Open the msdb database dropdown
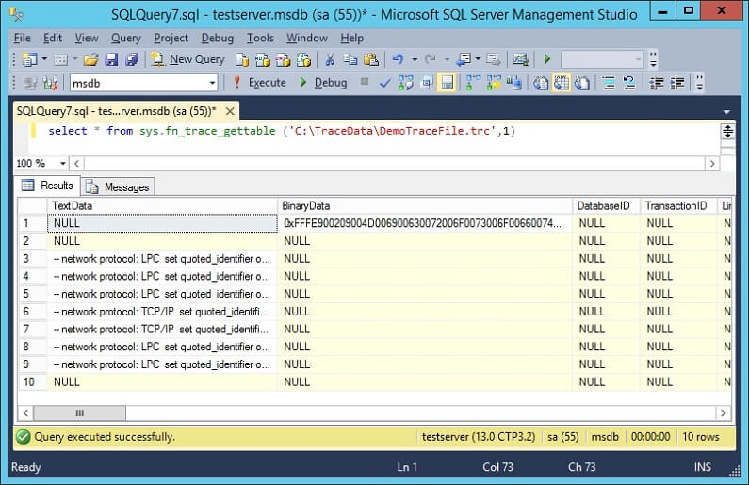This screenshot has height=485, width=749. coord(212,84)
